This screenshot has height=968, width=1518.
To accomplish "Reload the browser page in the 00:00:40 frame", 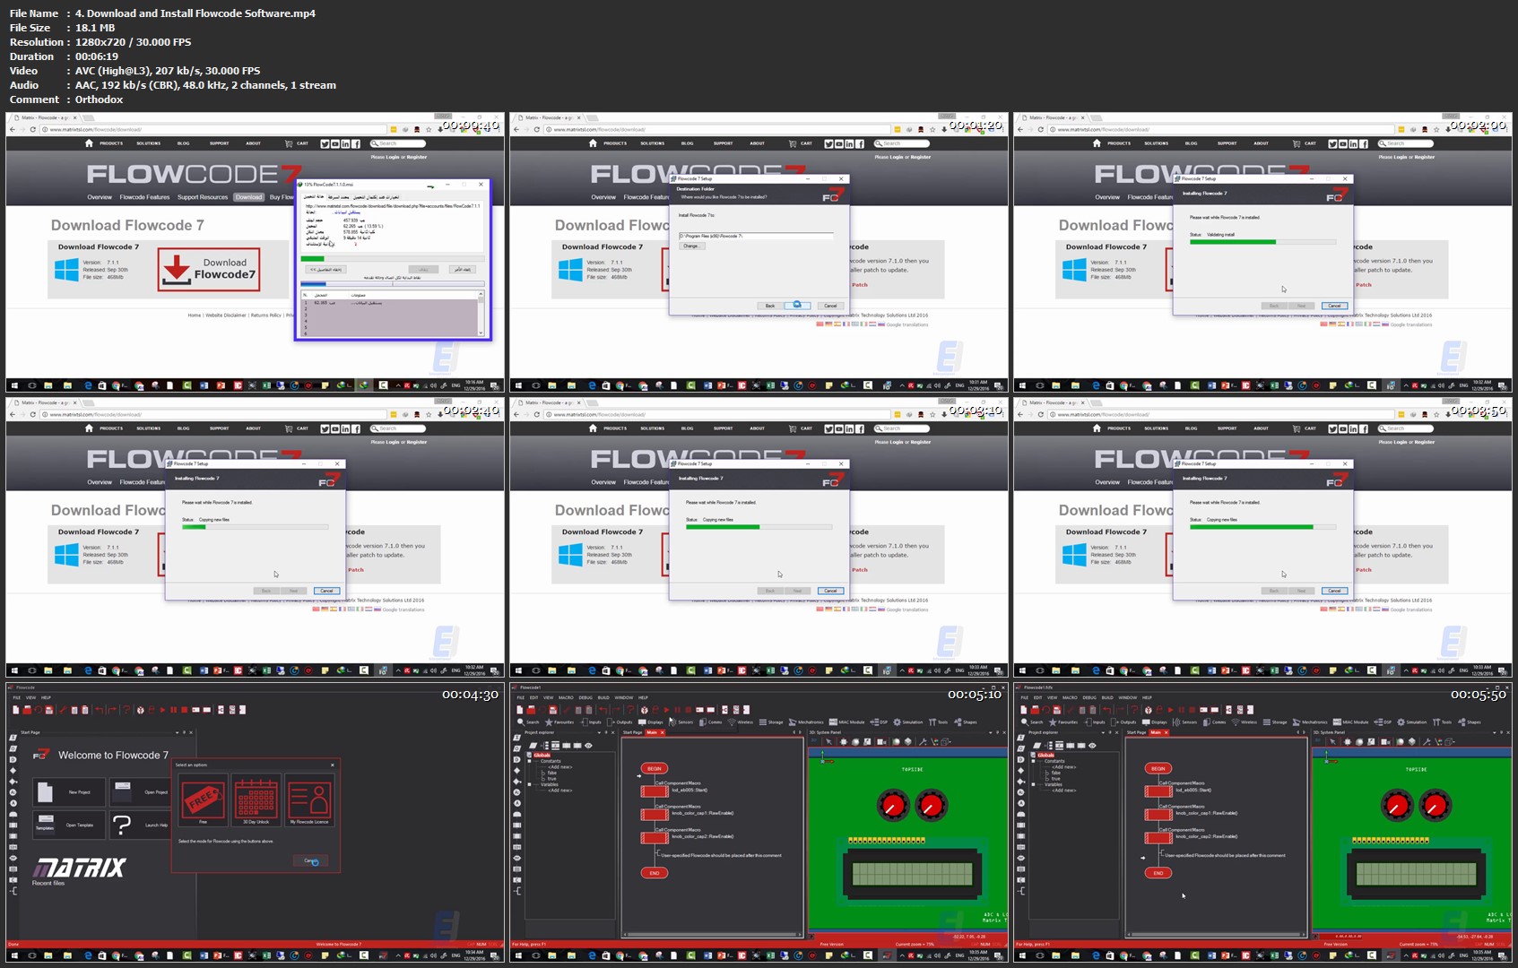I will [x=33, y=129].
